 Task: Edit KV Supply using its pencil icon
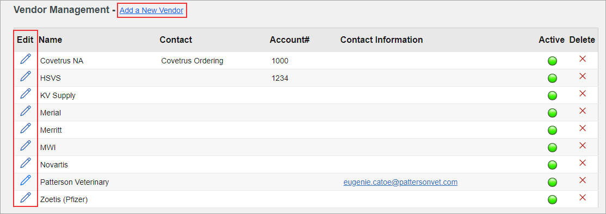click(x=25, y=94)
